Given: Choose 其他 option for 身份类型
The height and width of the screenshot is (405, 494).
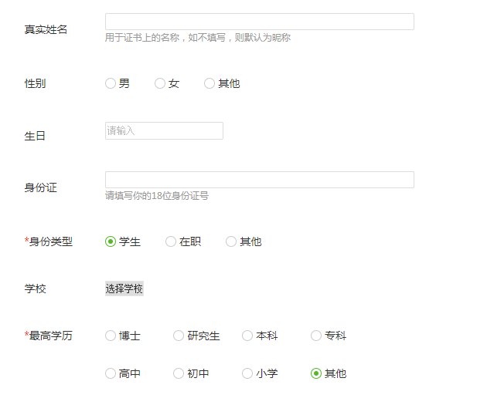Looking at the screenshot, I should tap(231, 241).
